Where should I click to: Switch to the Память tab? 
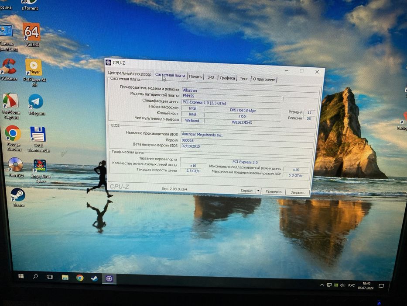tap(195, 76)
